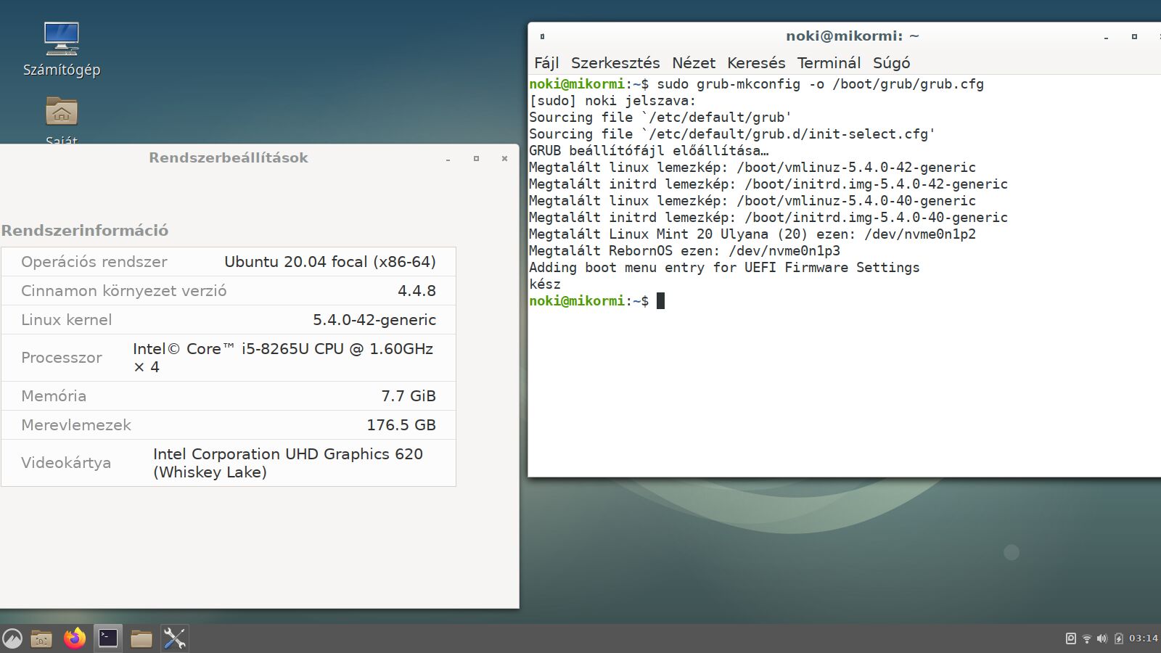1161x653 pixels.
Task: Select the Processzor label
Action: click(62, 358)
